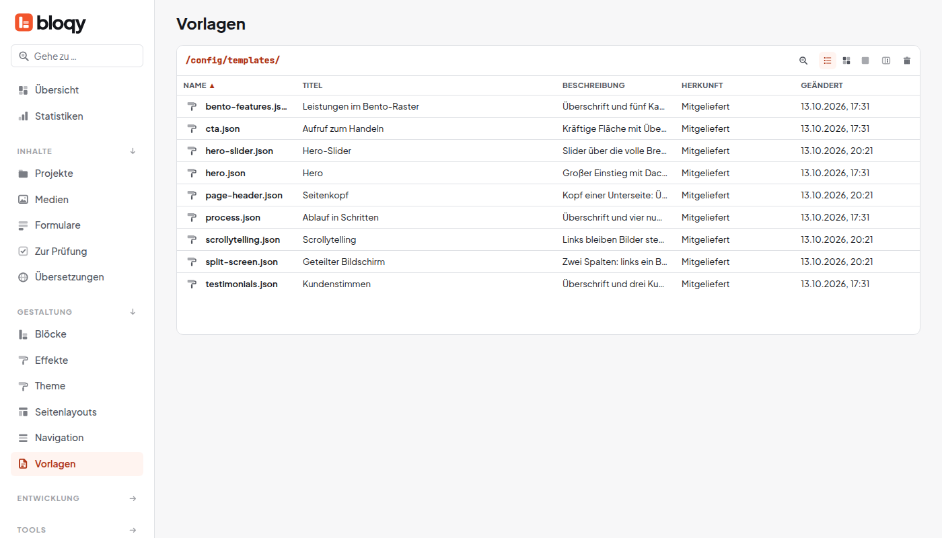The height and width of the screenshot is (538, 942).
Task: Open the Projekte folder item
Action: [x=77, y=174]
